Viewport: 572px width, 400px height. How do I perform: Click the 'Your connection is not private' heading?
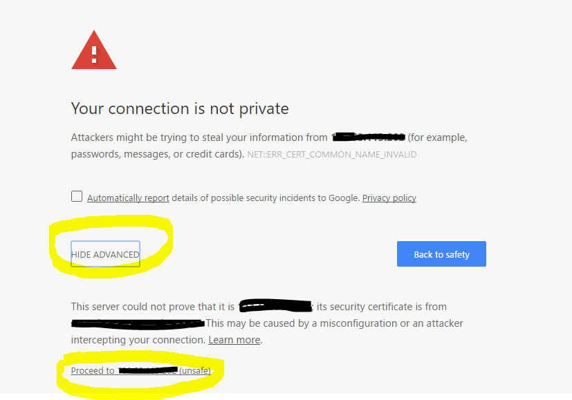pos(180,108)
